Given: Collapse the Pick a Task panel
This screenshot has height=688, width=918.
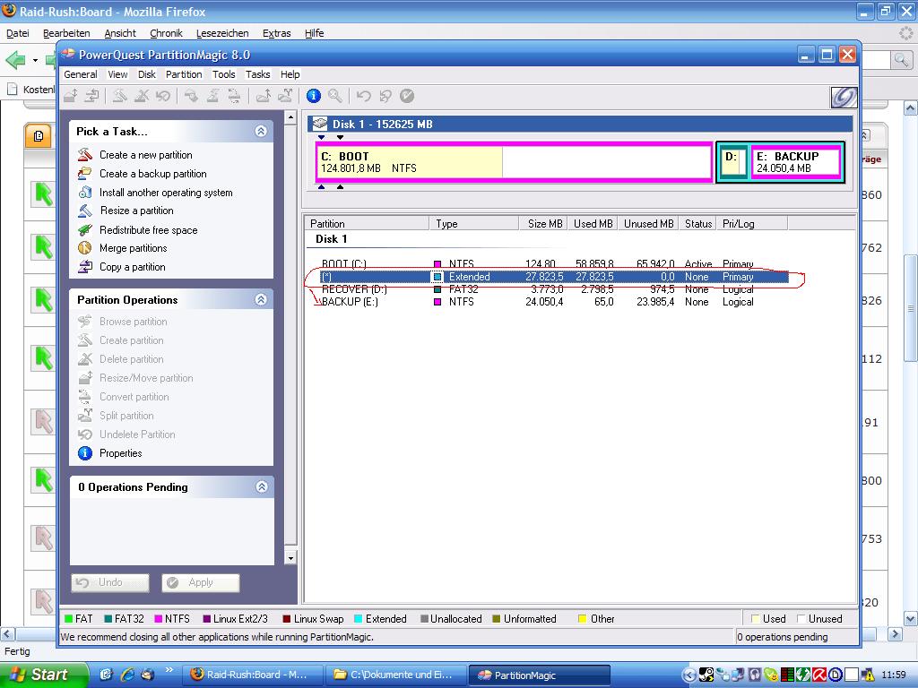Looking at the screenshot, I should (x=261, y=131).
